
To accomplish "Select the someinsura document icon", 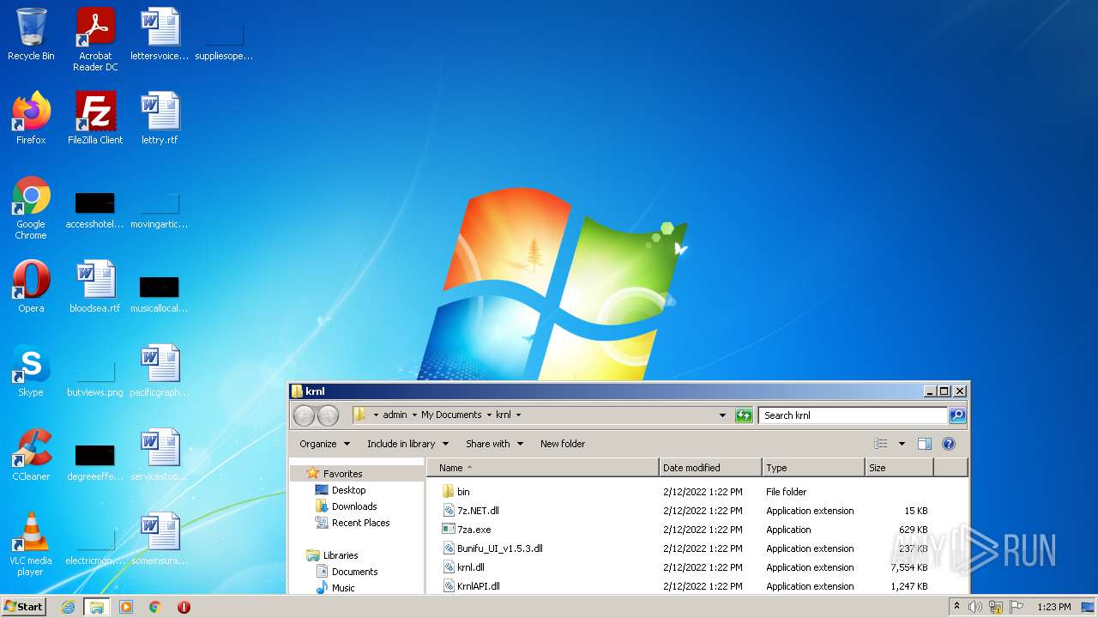I will (160, 540).
